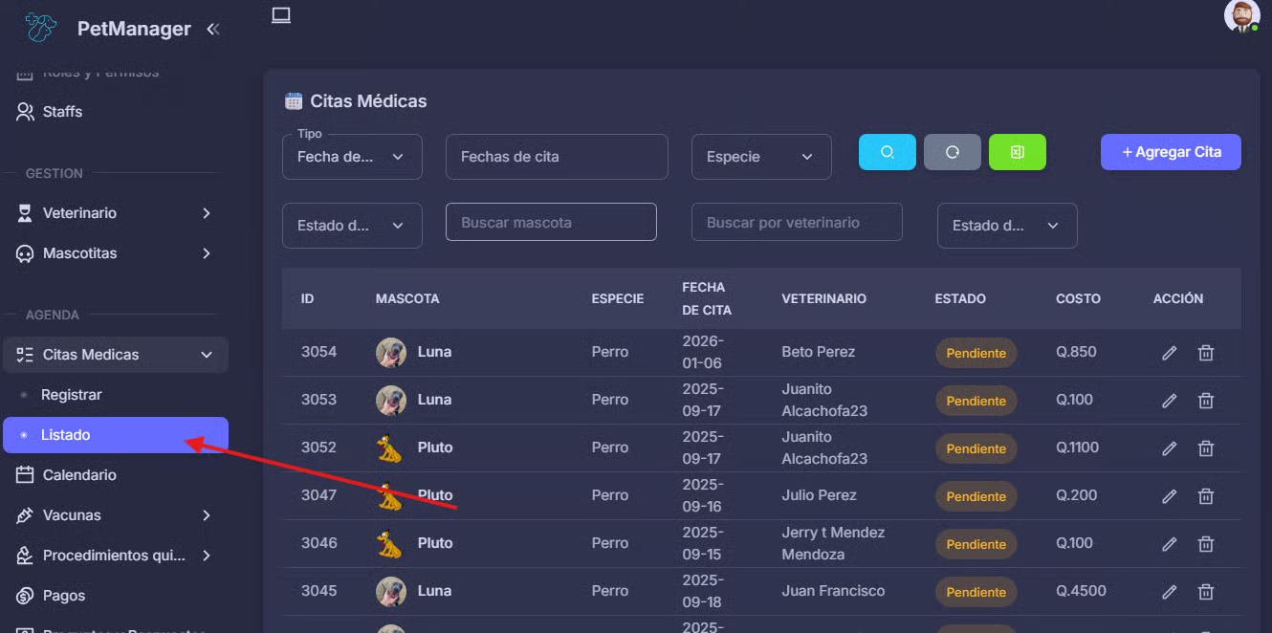
Task: Click the Agregar Cita button
Action: (x=1171, y=152)
